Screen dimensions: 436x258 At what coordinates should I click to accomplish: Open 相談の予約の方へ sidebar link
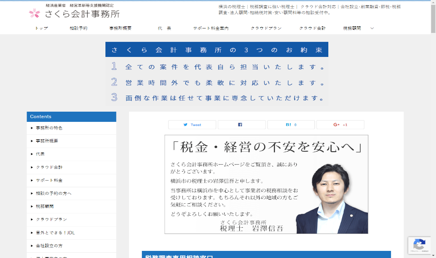[72, 193]
